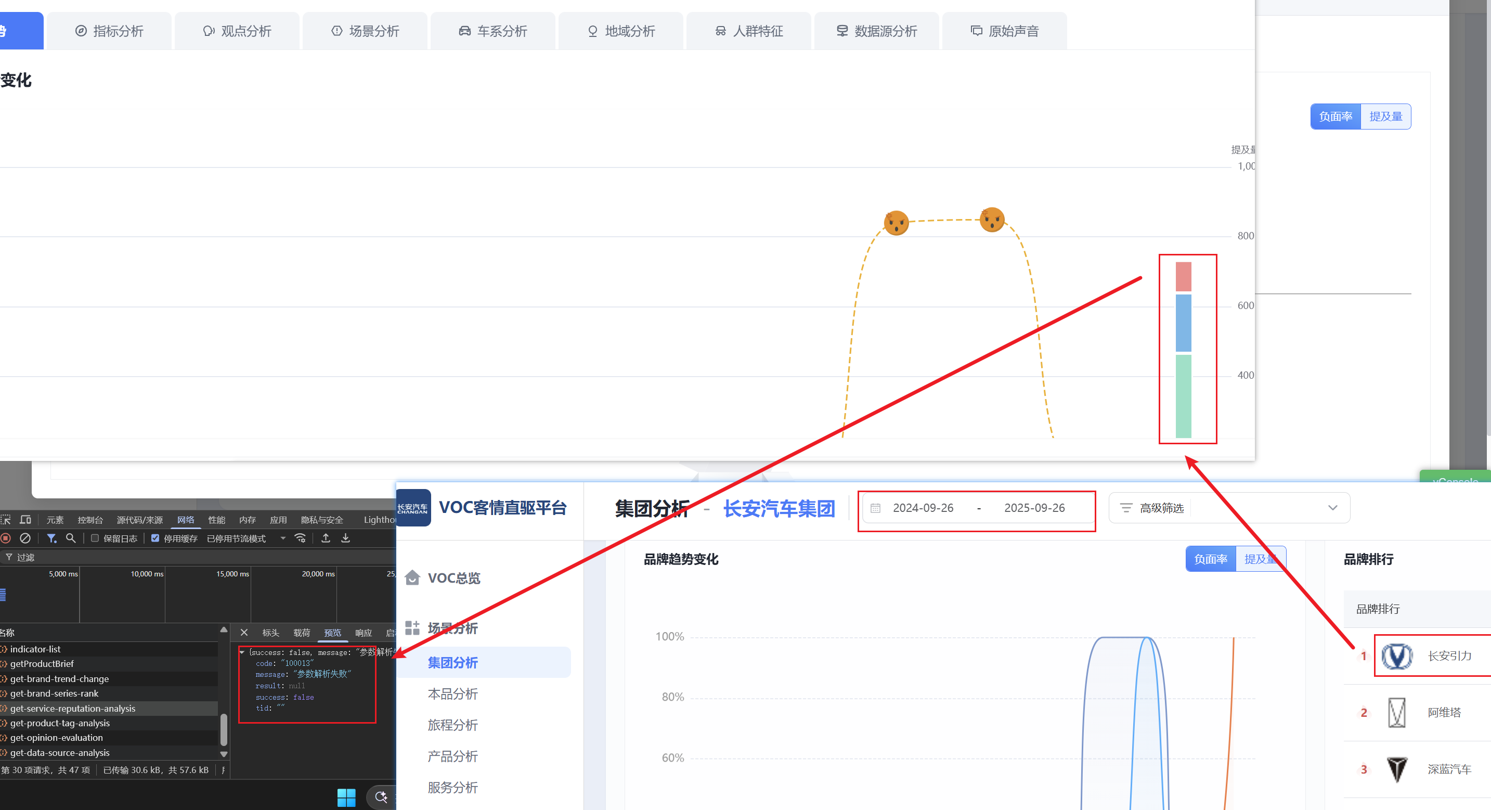Viewport: 1491px width, 810px height.
Task: Open the Windows Start button
Action: point(346,798)
